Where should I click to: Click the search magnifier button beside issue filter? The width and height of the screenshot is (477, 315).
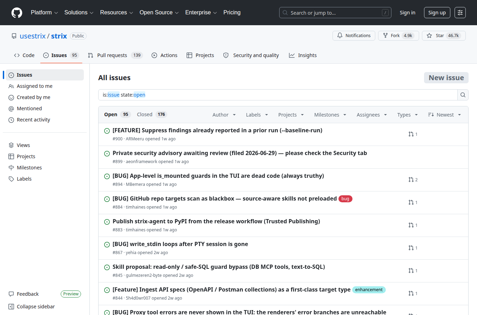463,95
